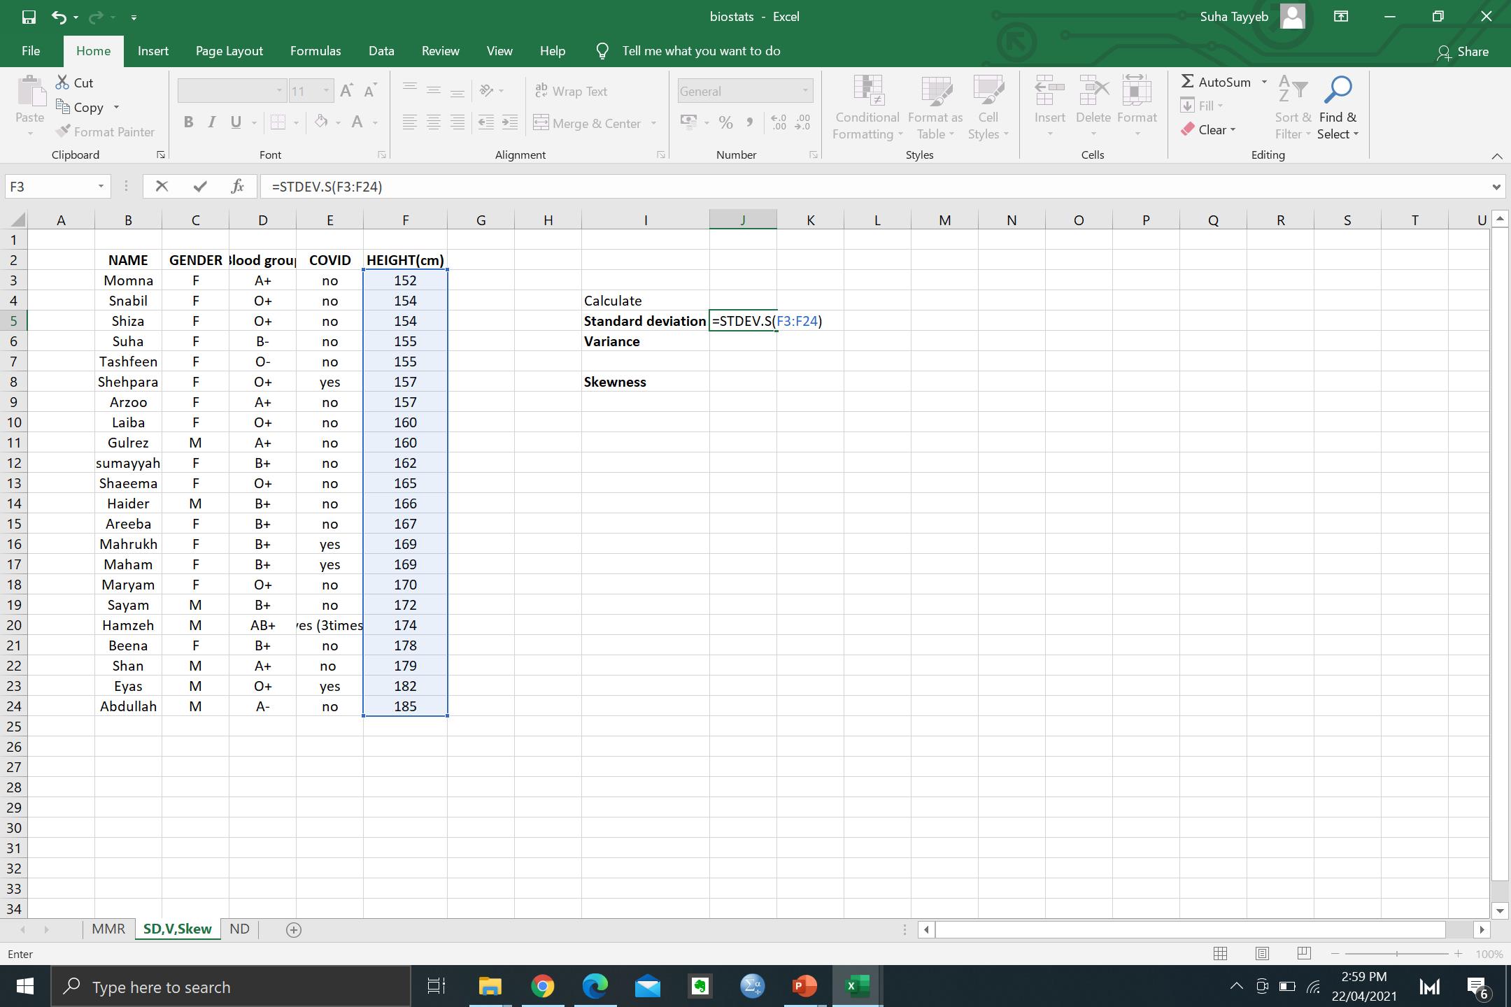Cancel formula entry with X icon

point(162,187)
